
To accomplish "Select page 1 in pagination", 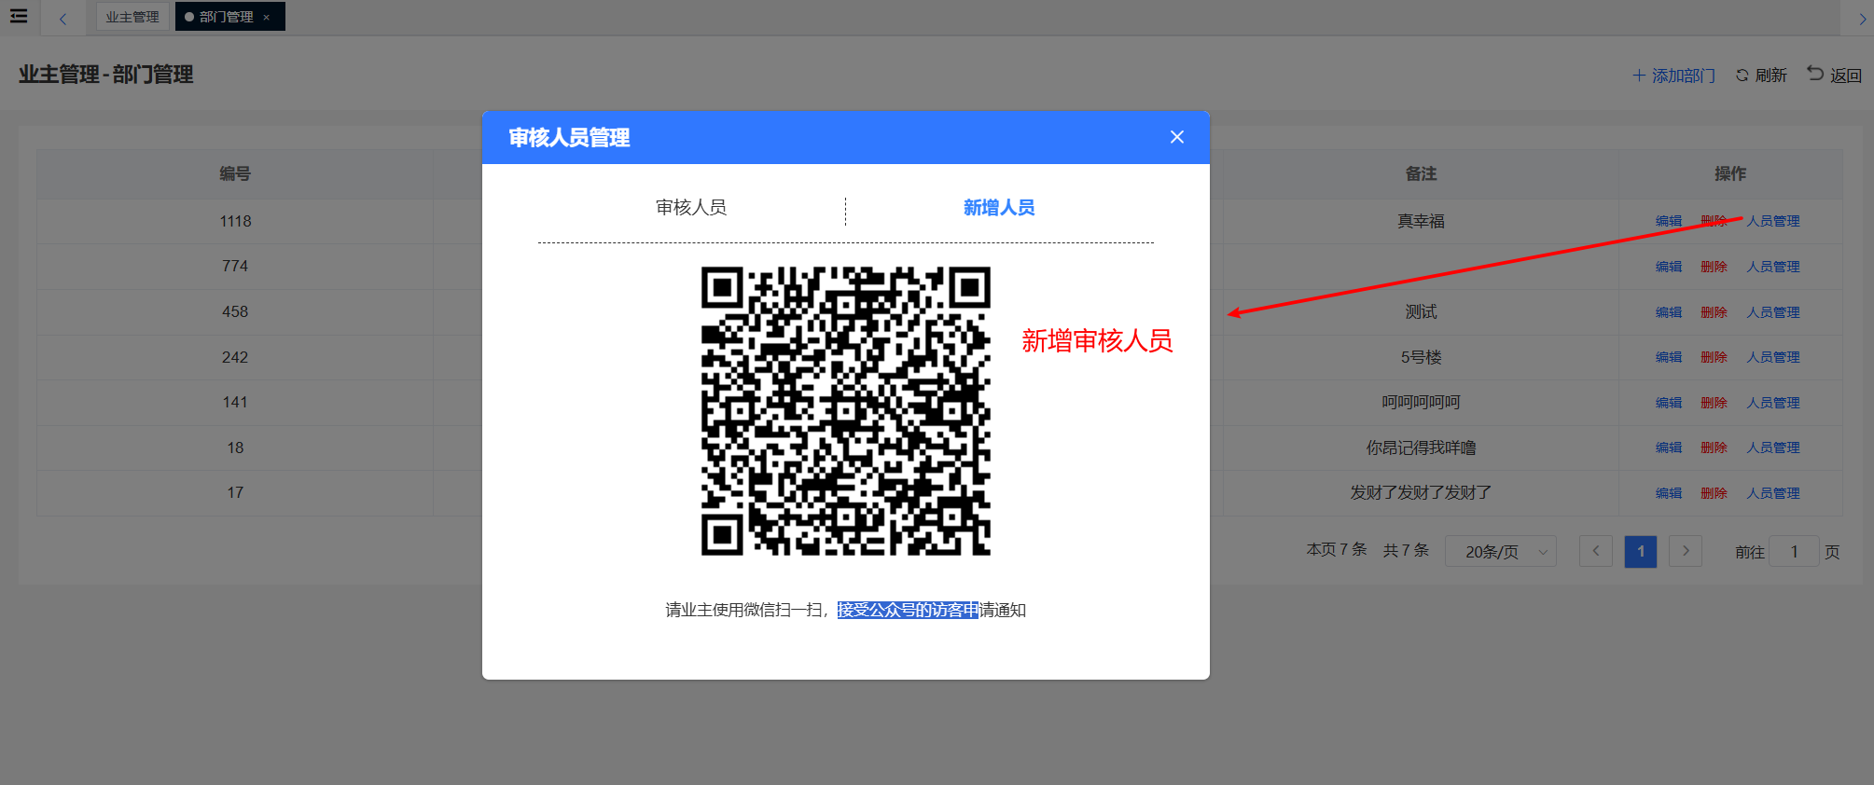I will [1641, 551].
